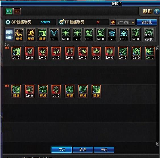Click the 普通 转换 switch icon
Screen dimensions: 160x158
click(x=149, y=35)
